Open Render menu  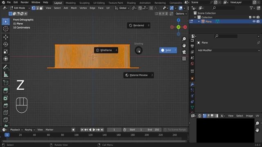[25, 2]
